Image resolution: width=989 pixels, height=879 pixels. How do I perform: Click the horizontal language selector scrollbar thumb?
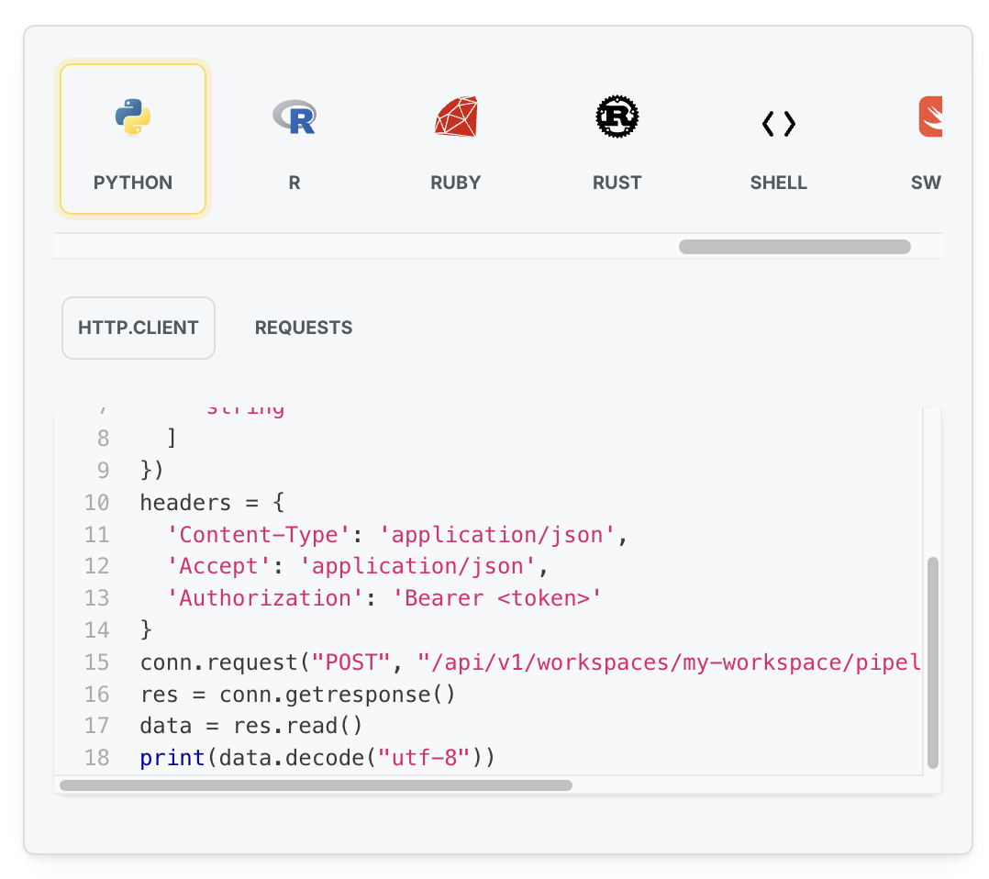(795, 246)
